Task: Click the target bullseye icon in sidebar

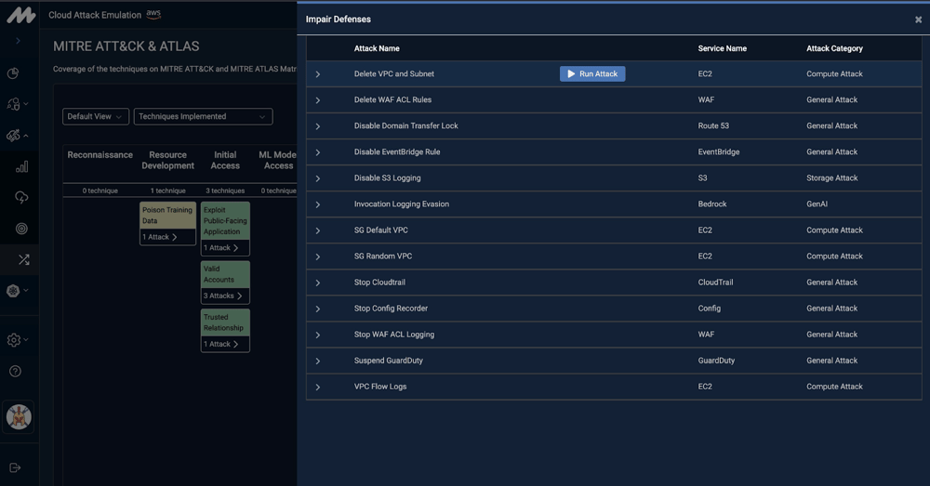Action: 21,229
